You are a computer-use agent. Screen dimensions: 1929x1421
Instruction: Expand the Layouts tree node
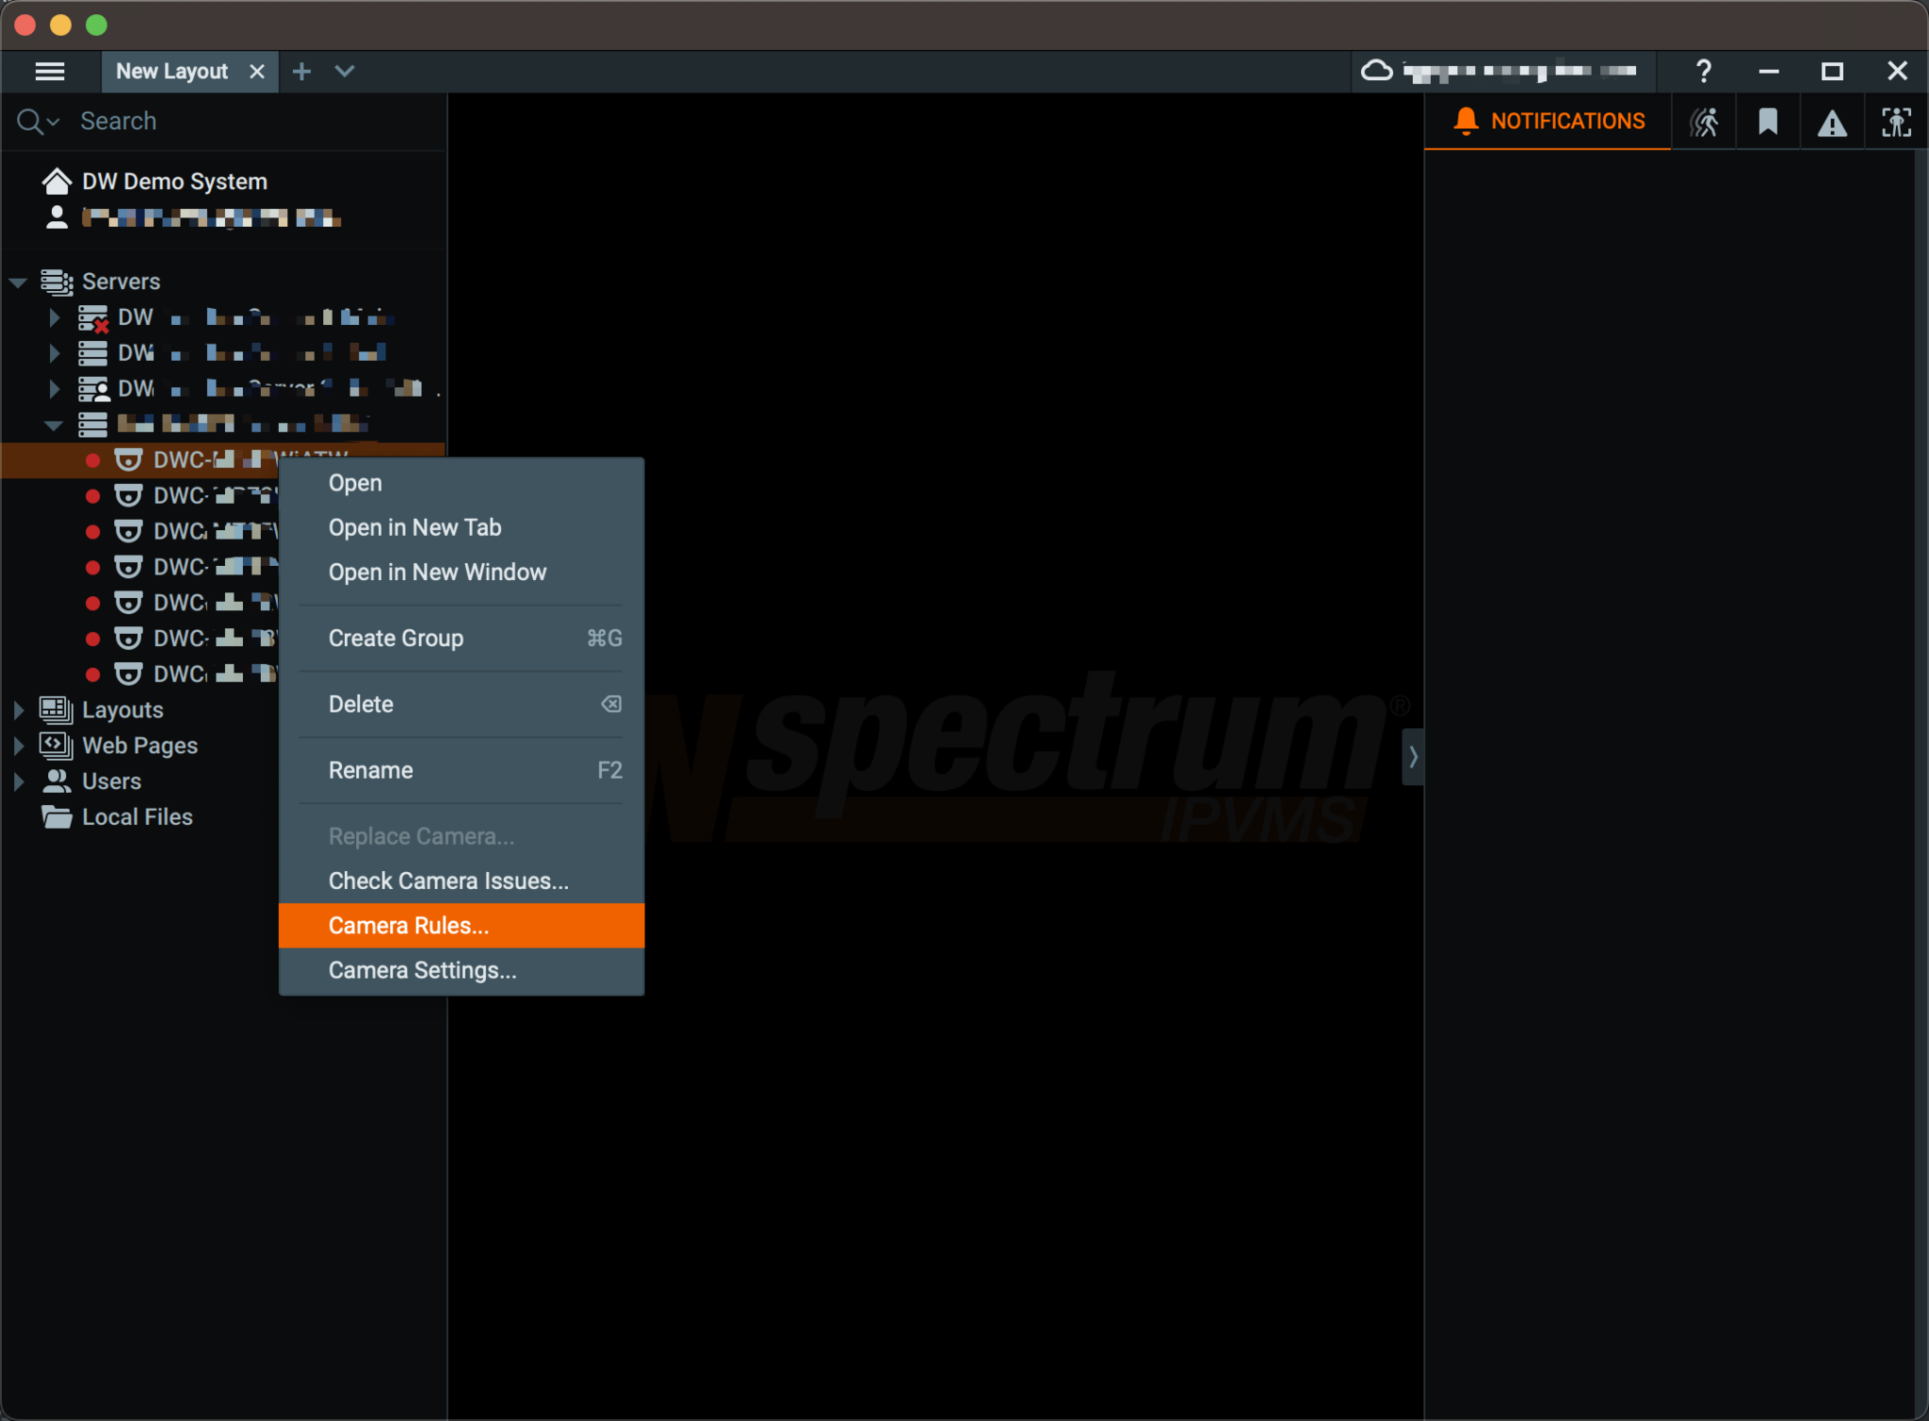coord(19,710)
